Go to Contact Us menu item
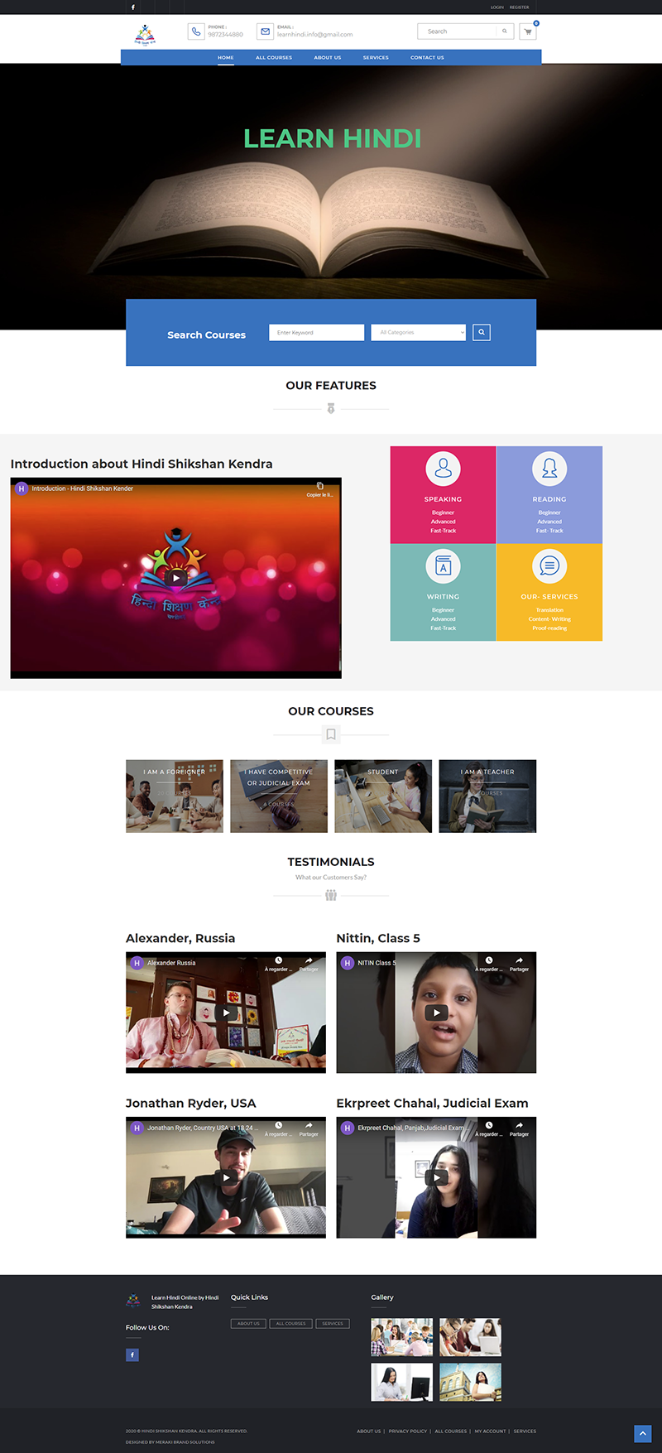The image size is (662, 1453). click(427, 58)
